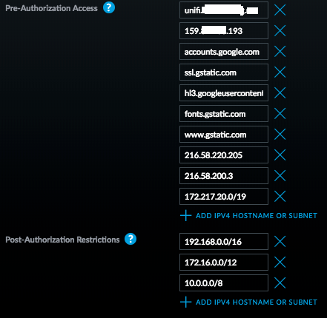This screenshot has height=318, width=327.
Task: Add pre-authorization IPv4 hostname or subnet
Action: click(248, 216)
